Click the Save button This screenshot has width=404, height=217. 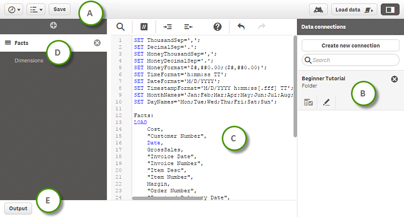60,9
